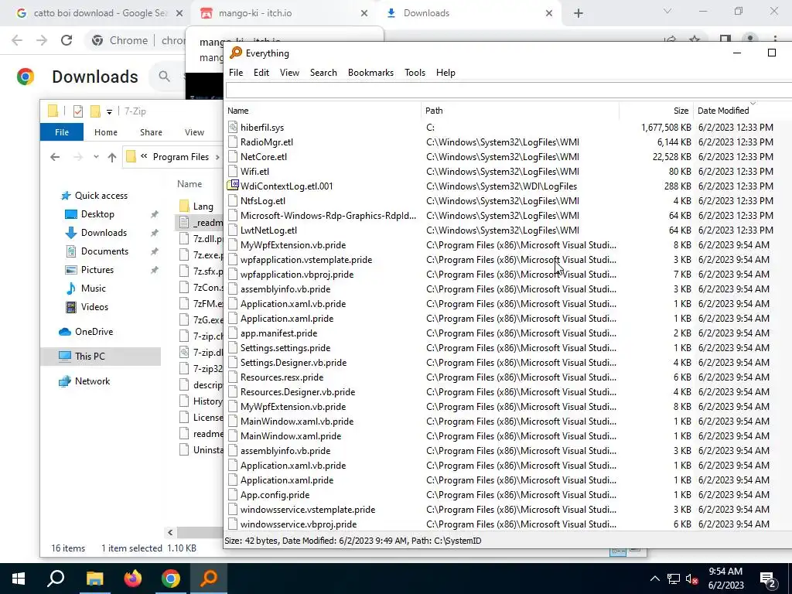Image resolution: width=792 pixels, height=594 pixels.
Task: Sort results by Name column header
Action: (323, 111)
